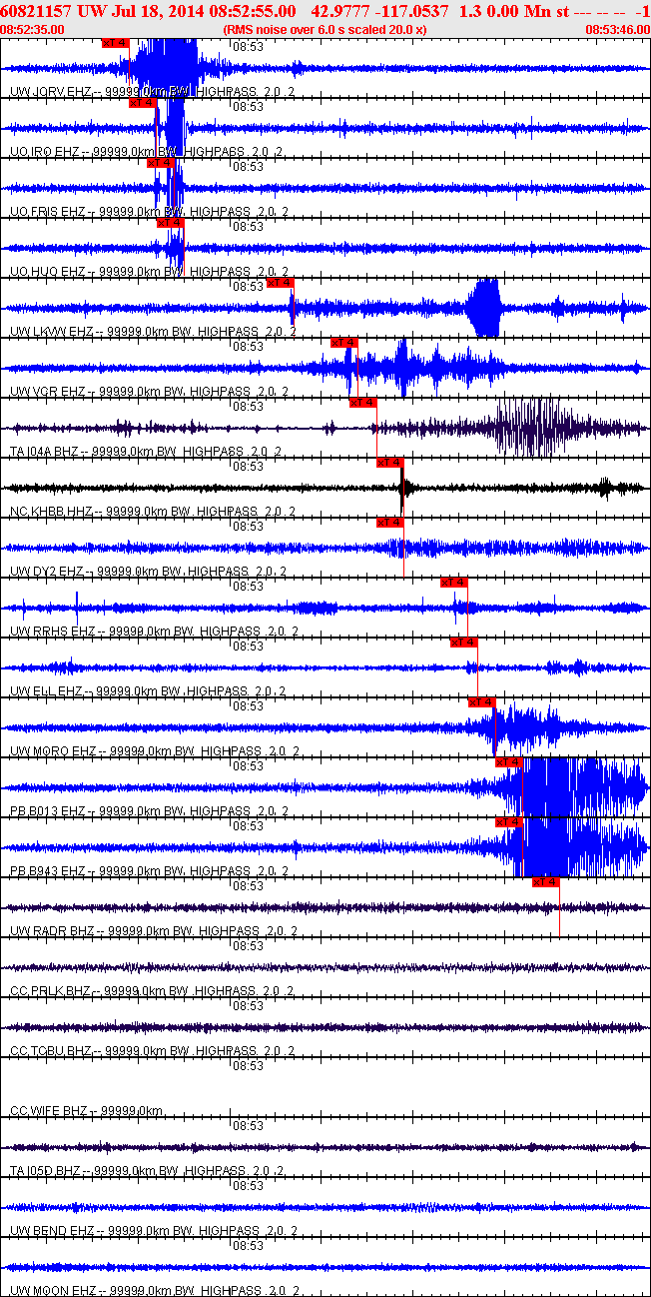
Task: Click the UW DY2 EHZ station label
Action: [x=148, y=571]
